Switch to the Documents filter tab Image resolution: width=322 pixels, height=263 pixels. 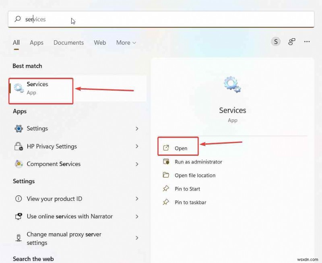point(68,43)
